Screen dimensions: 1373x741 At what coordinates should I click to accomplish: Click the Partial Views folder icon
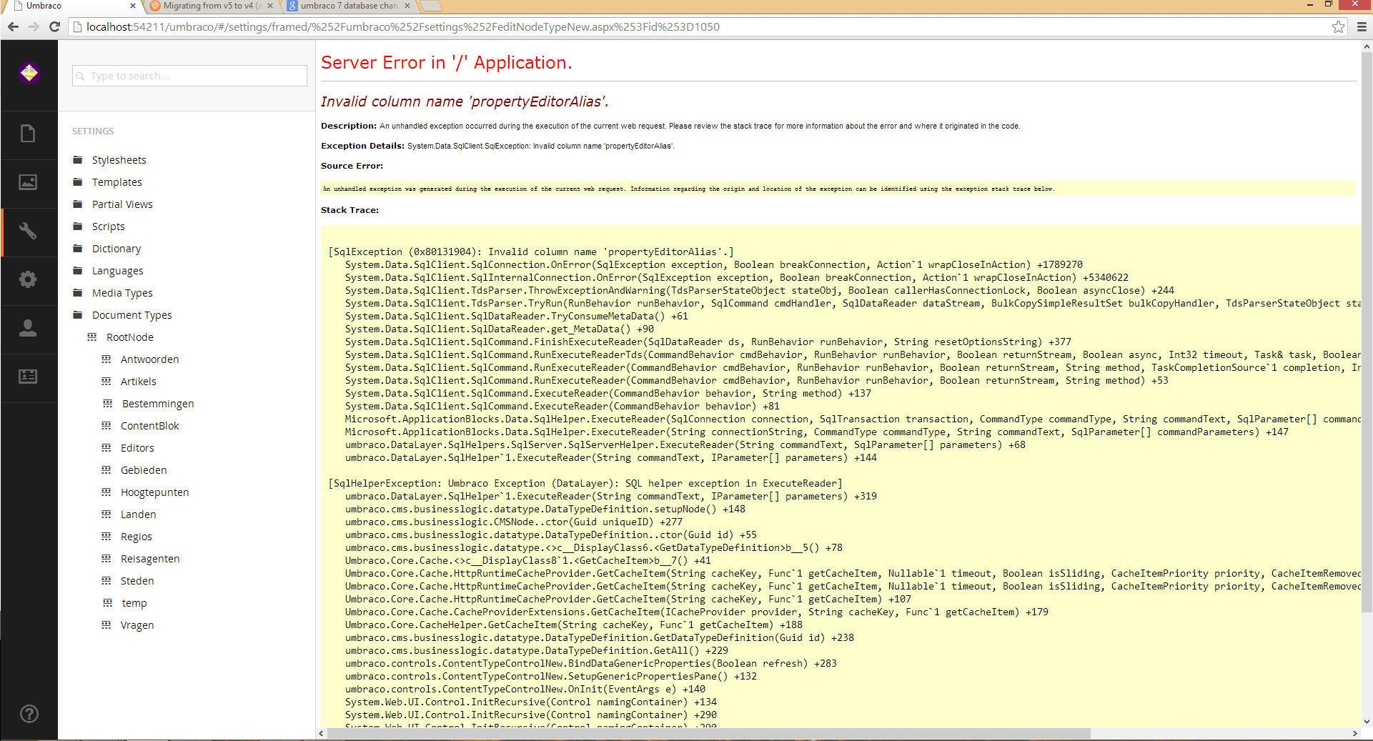click(x=78, y=204)
